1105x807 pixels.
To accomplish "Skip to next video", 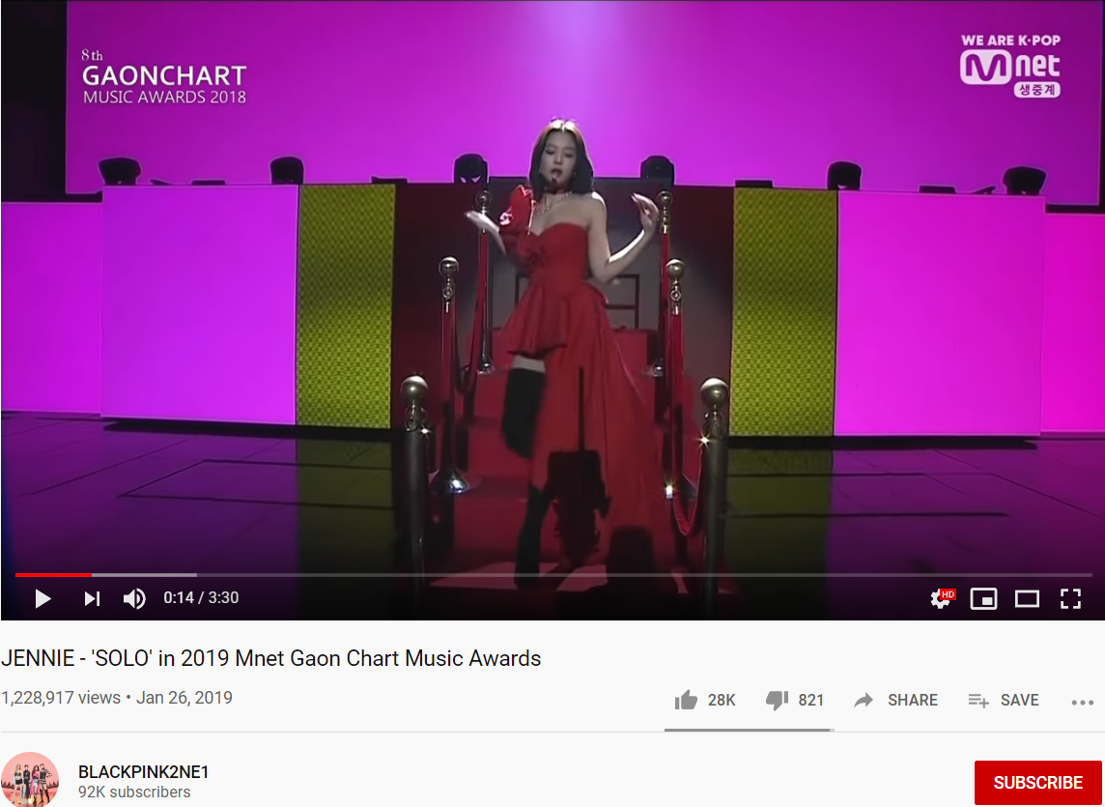I will pyautogui.click(x=93, y=599).
